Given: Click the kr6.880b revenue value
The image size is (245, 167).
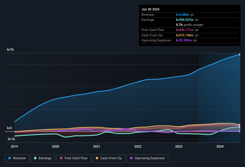Looking at the screenshot, I should coord(182,15).
